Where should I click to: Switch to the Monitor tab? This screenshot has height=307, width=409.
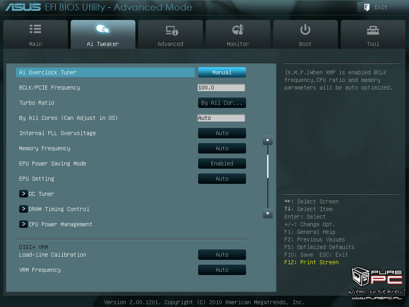238,34
